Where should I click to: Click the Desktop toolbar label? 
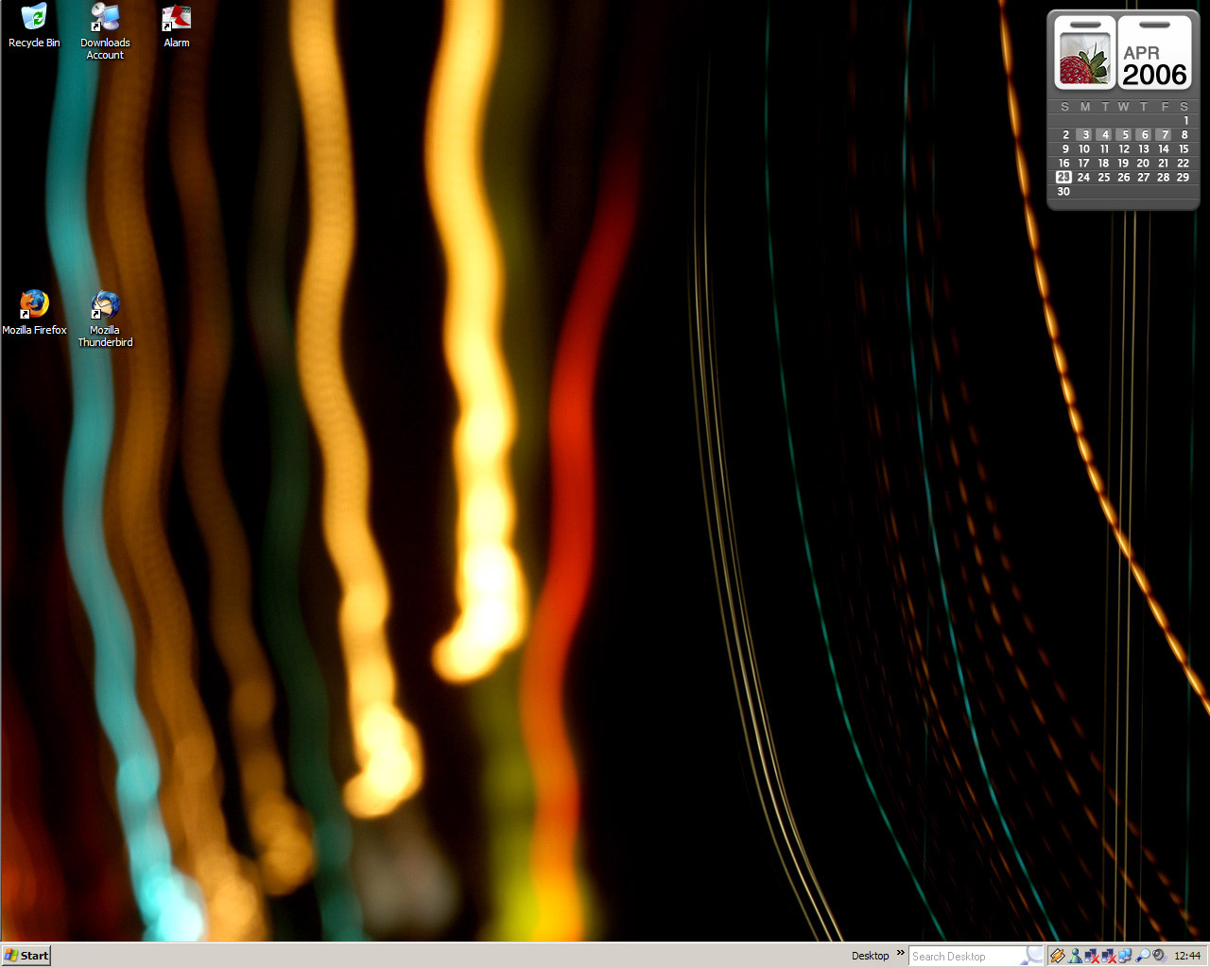tap(870, 956)
